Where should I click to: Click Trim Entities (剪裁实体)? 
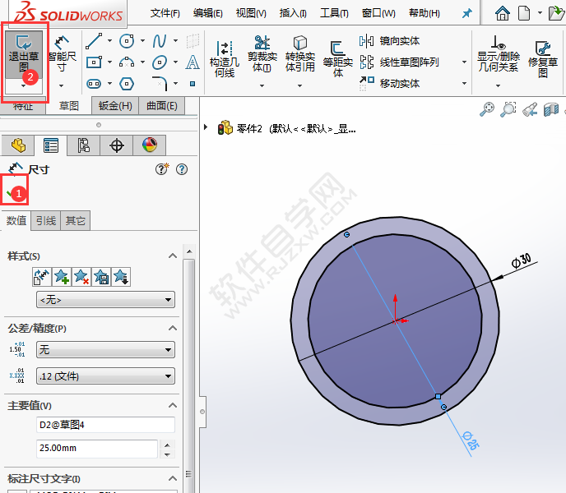[262, 54]
